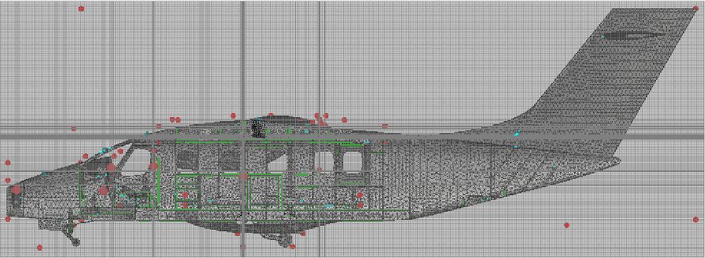Click the first dark cabin window behind the cockpit
Viewport: 705px width, 258px height.
tap(186, 159)
